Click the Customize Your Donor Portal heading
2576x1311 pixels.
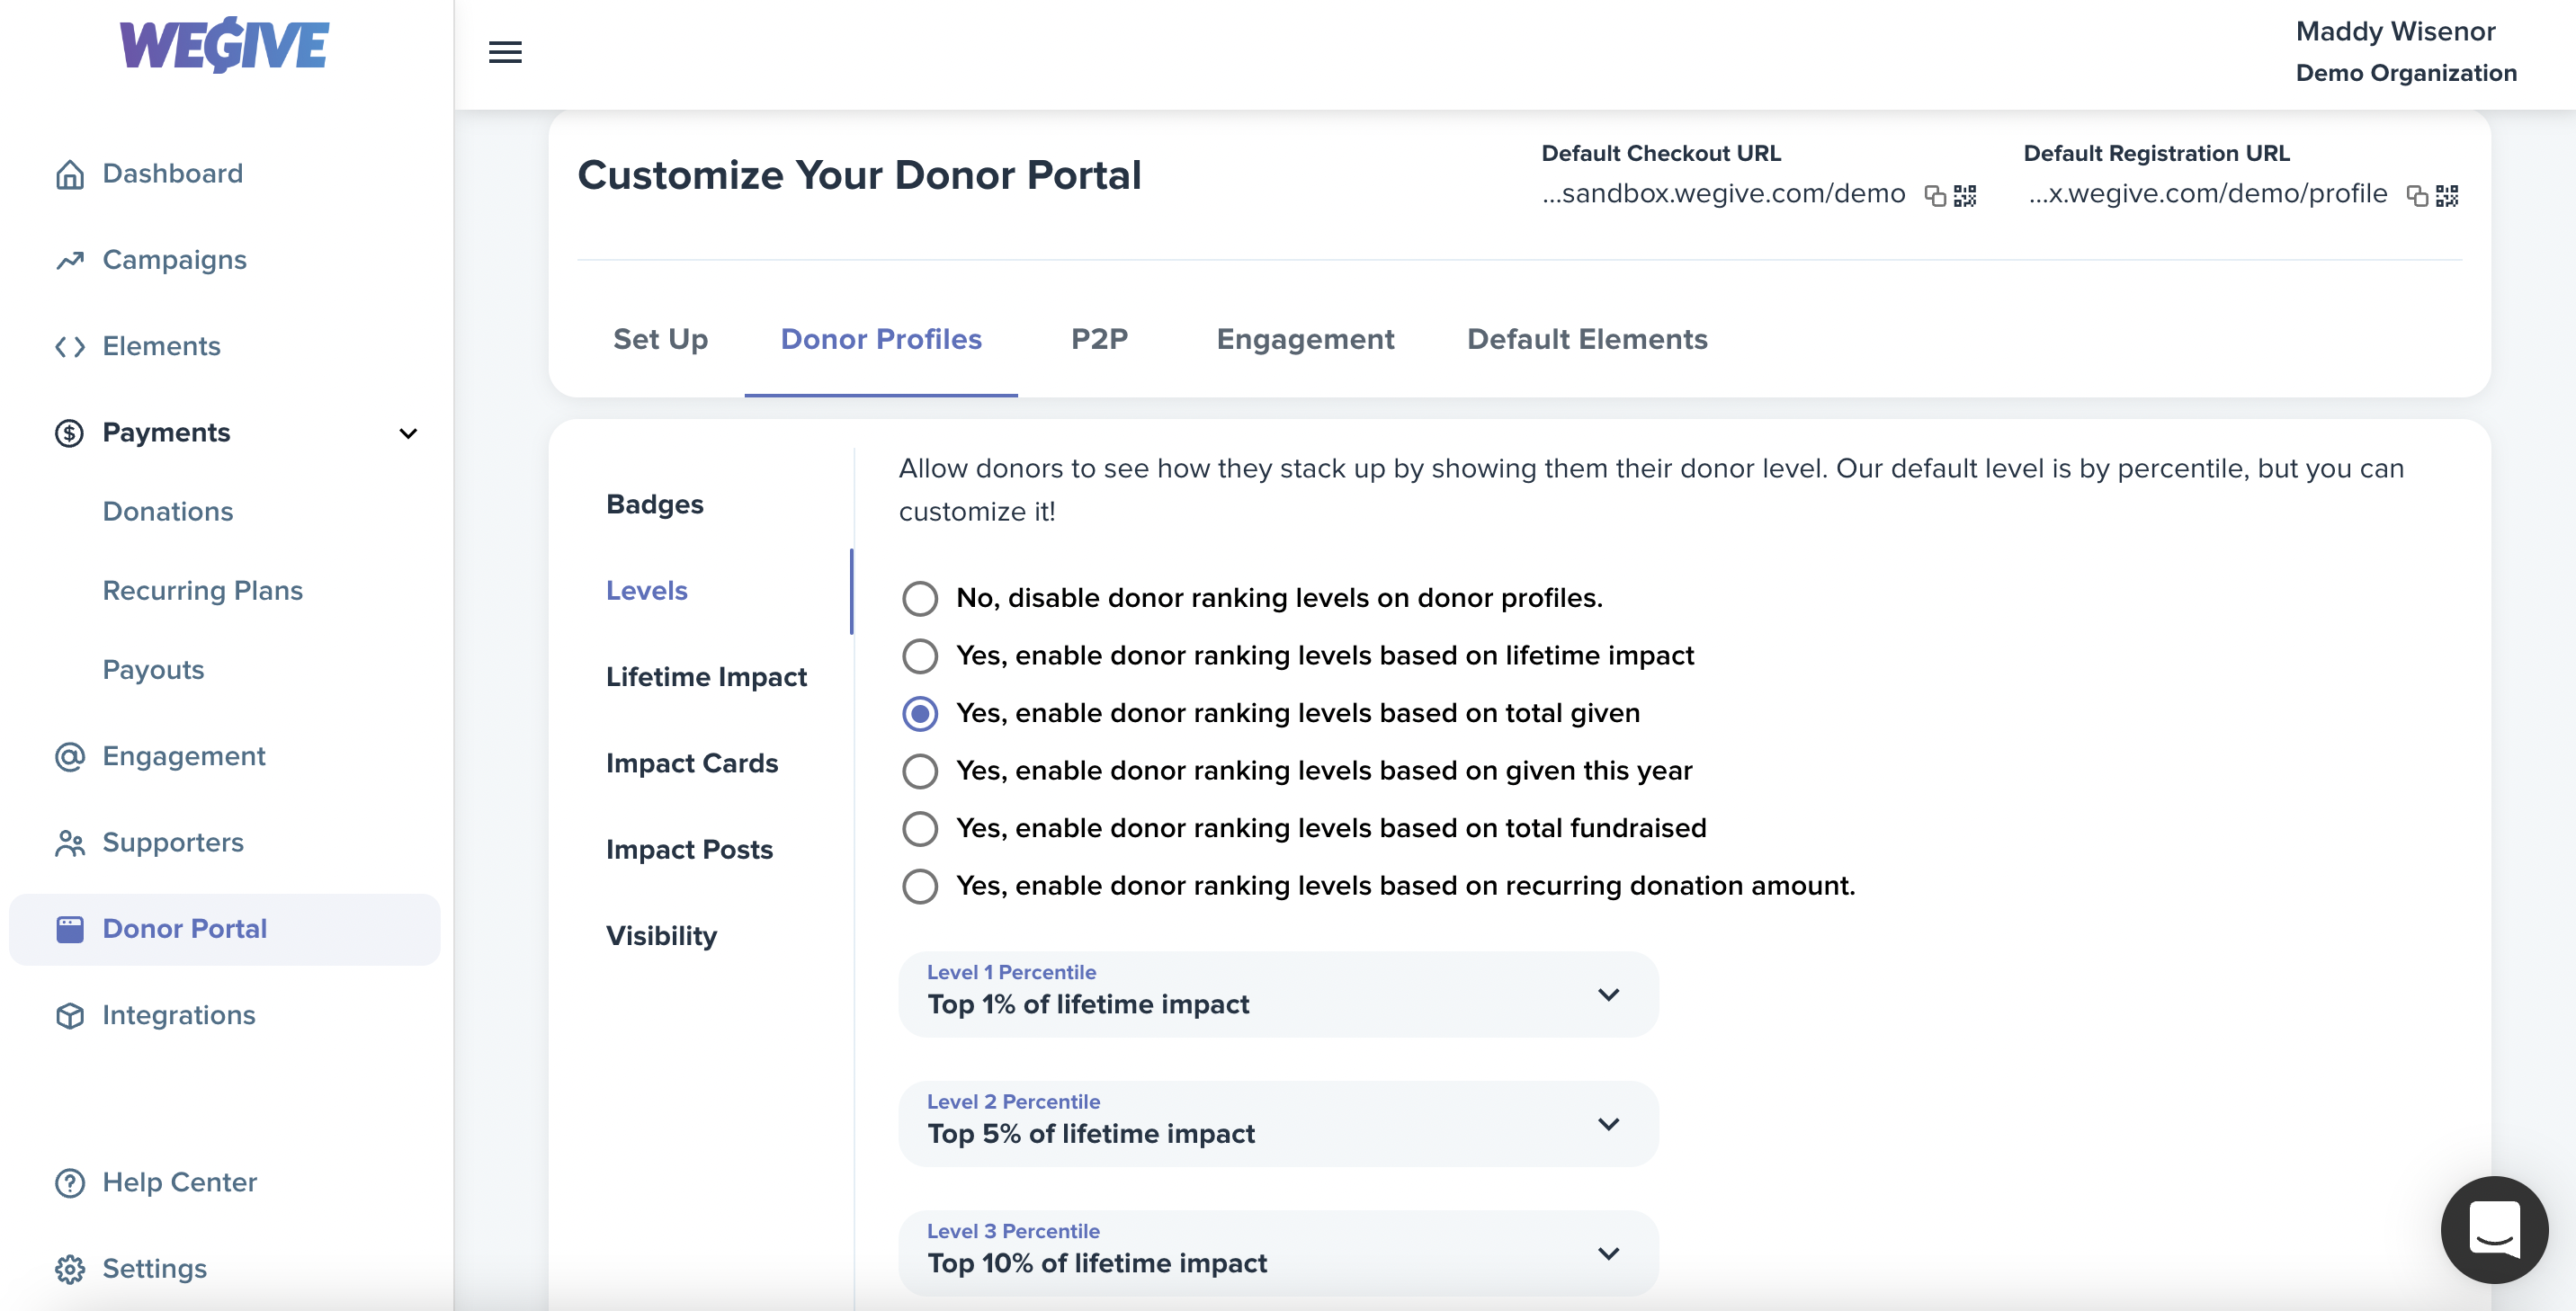pos(859,175)
